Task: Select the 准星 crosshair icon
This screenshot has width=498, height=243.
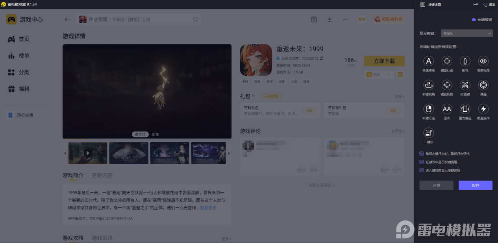Action: pyautogui.click(x=483, y=85)
